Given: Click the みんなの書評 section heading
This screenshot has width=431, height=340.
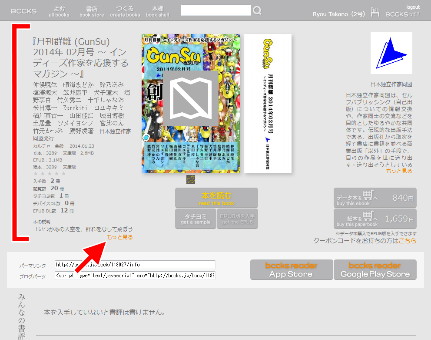Looking at the screenshot, I should [22, 316].
